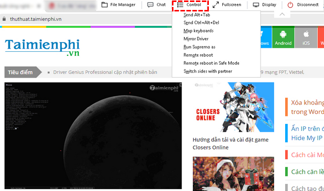Select Send Alt+Tab menu entry
Screen dimensions: 324x191
pos(197,15)
